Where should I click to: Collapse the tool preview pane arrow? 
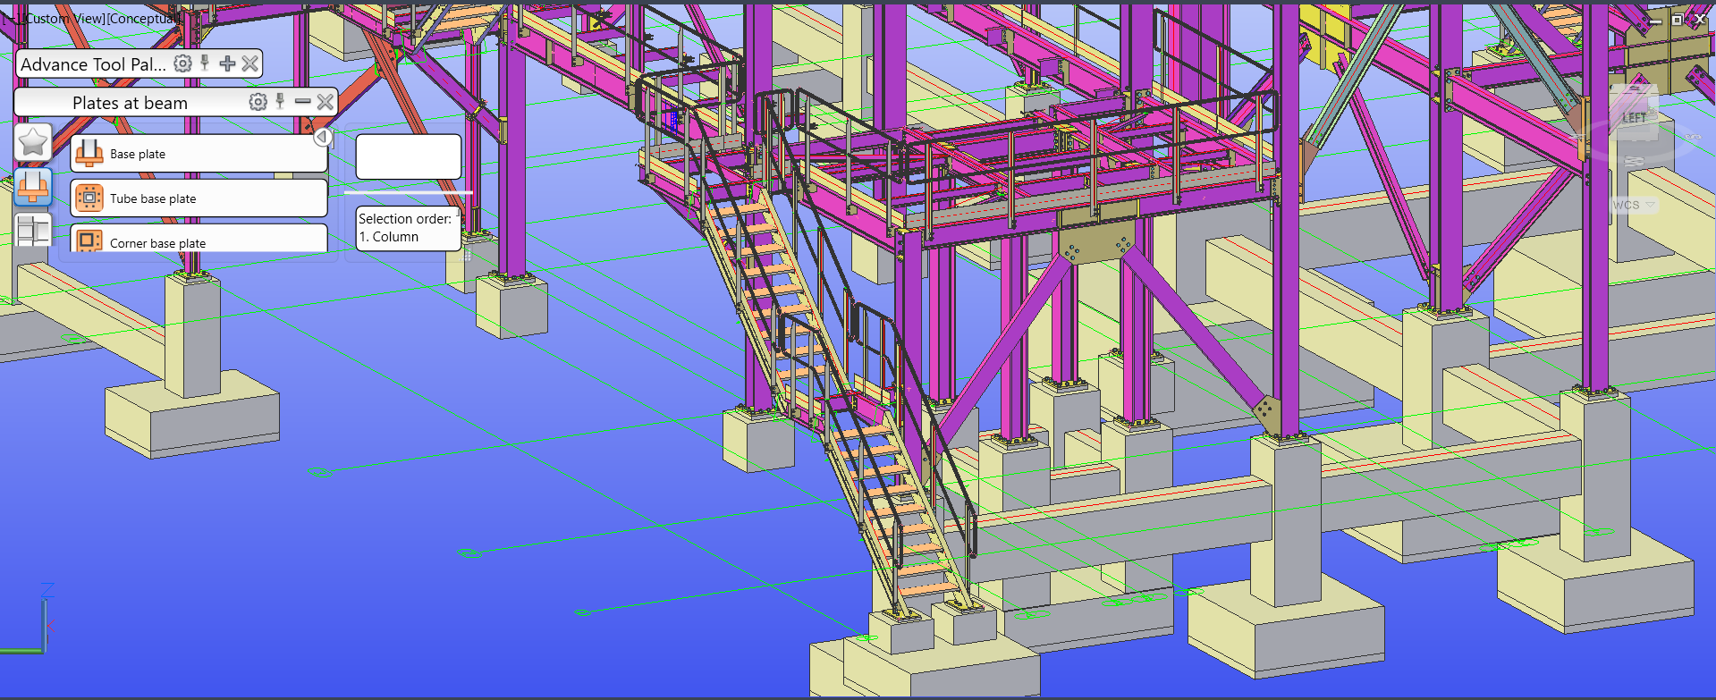[x=323, y=138]
